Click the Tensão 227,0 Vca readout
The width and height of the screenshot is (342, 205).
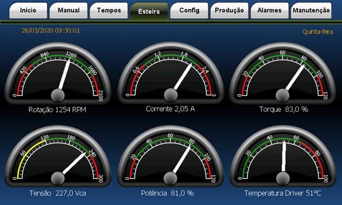tap(58, 193)
